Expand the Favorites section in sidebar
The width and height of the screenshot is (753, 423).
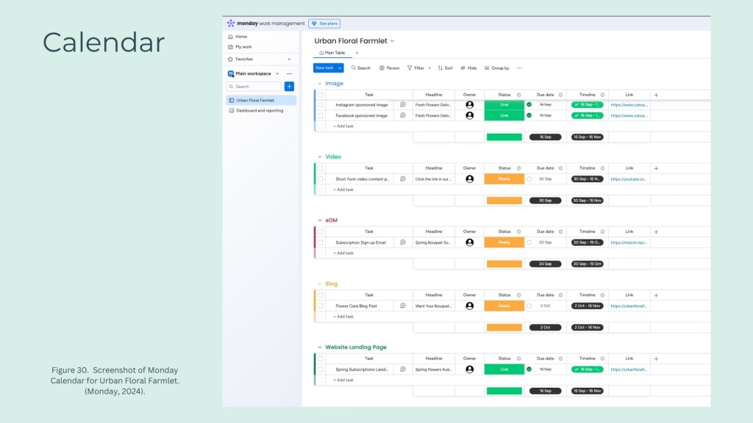(x=289, y=59)
